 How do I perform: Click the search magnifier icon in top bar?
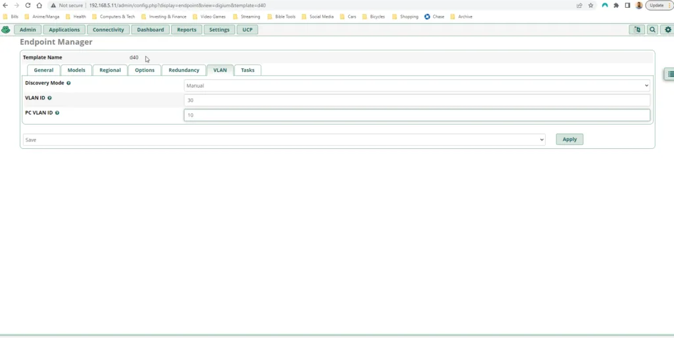coord(652,30)
